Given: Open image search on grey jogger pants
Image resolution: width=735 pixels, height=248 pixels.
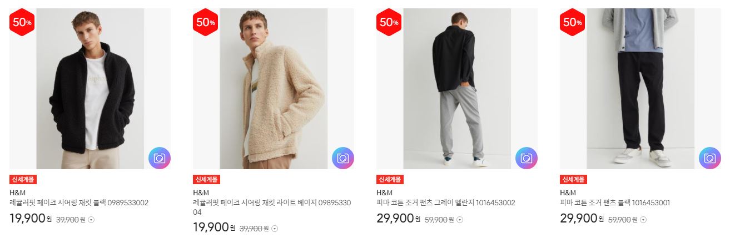Looking at the screenshot, I should [x=527, y=158].
